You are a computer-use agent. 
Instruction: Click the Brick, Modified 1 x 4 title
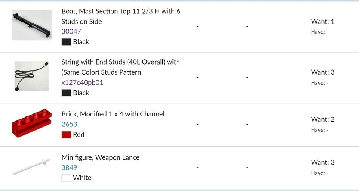point(113,114)
